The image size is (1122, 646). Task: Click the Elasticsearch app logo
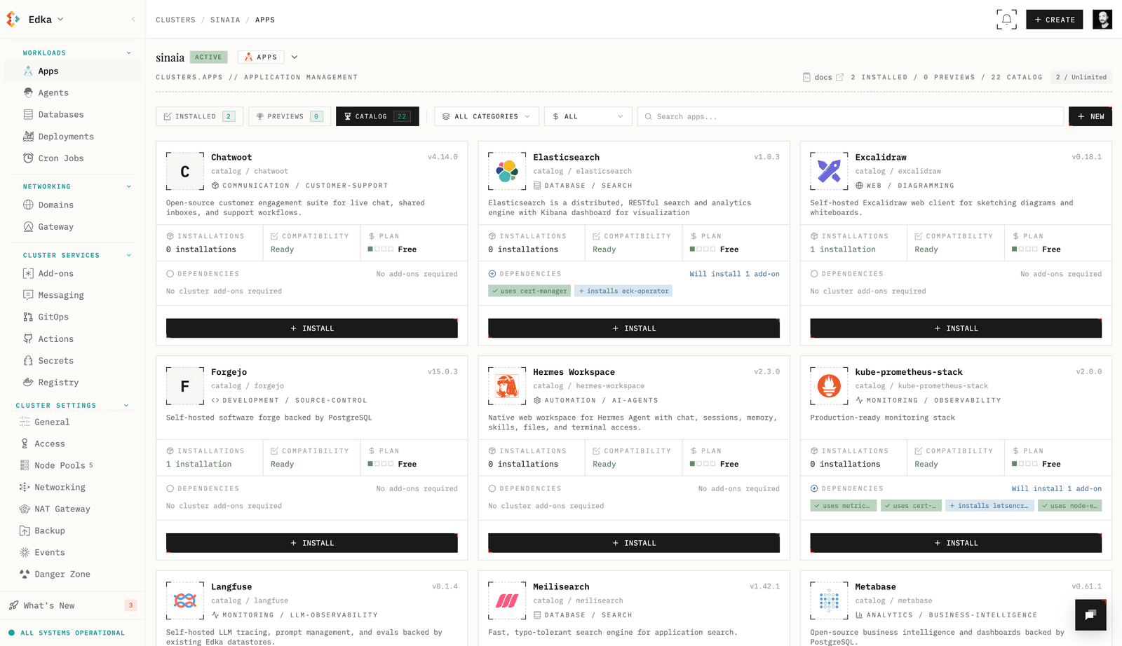coord(507,171)
